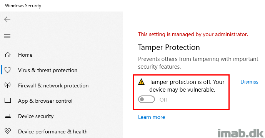This screenshot has width=265, height=138.
Task: Dismiss the tamper protection warning
Action: (249, 82)
